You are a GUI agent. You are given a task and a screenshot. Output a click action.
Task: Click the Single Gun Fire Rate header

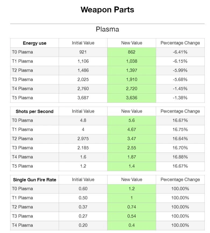tap(34, 180)
